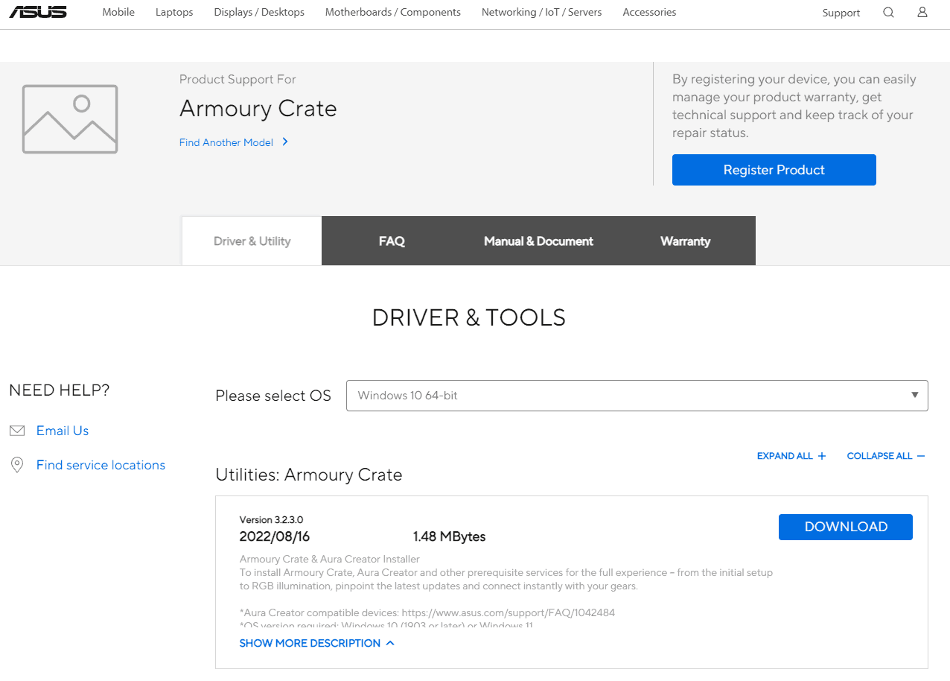
Task: Open the OS selection dropdown
Action: pyautogui.click(x=637, y=396)
